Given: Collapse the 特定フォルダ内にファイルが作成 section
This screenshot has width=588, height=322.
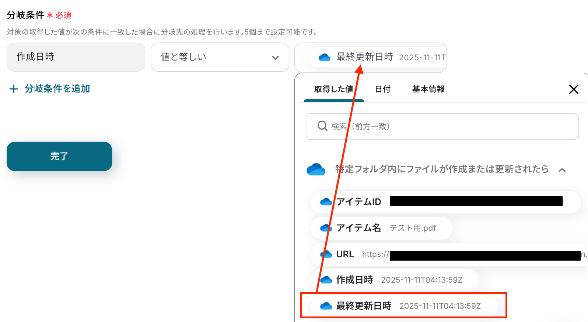Looking at the screenshot, I should (x=562, y=170).
